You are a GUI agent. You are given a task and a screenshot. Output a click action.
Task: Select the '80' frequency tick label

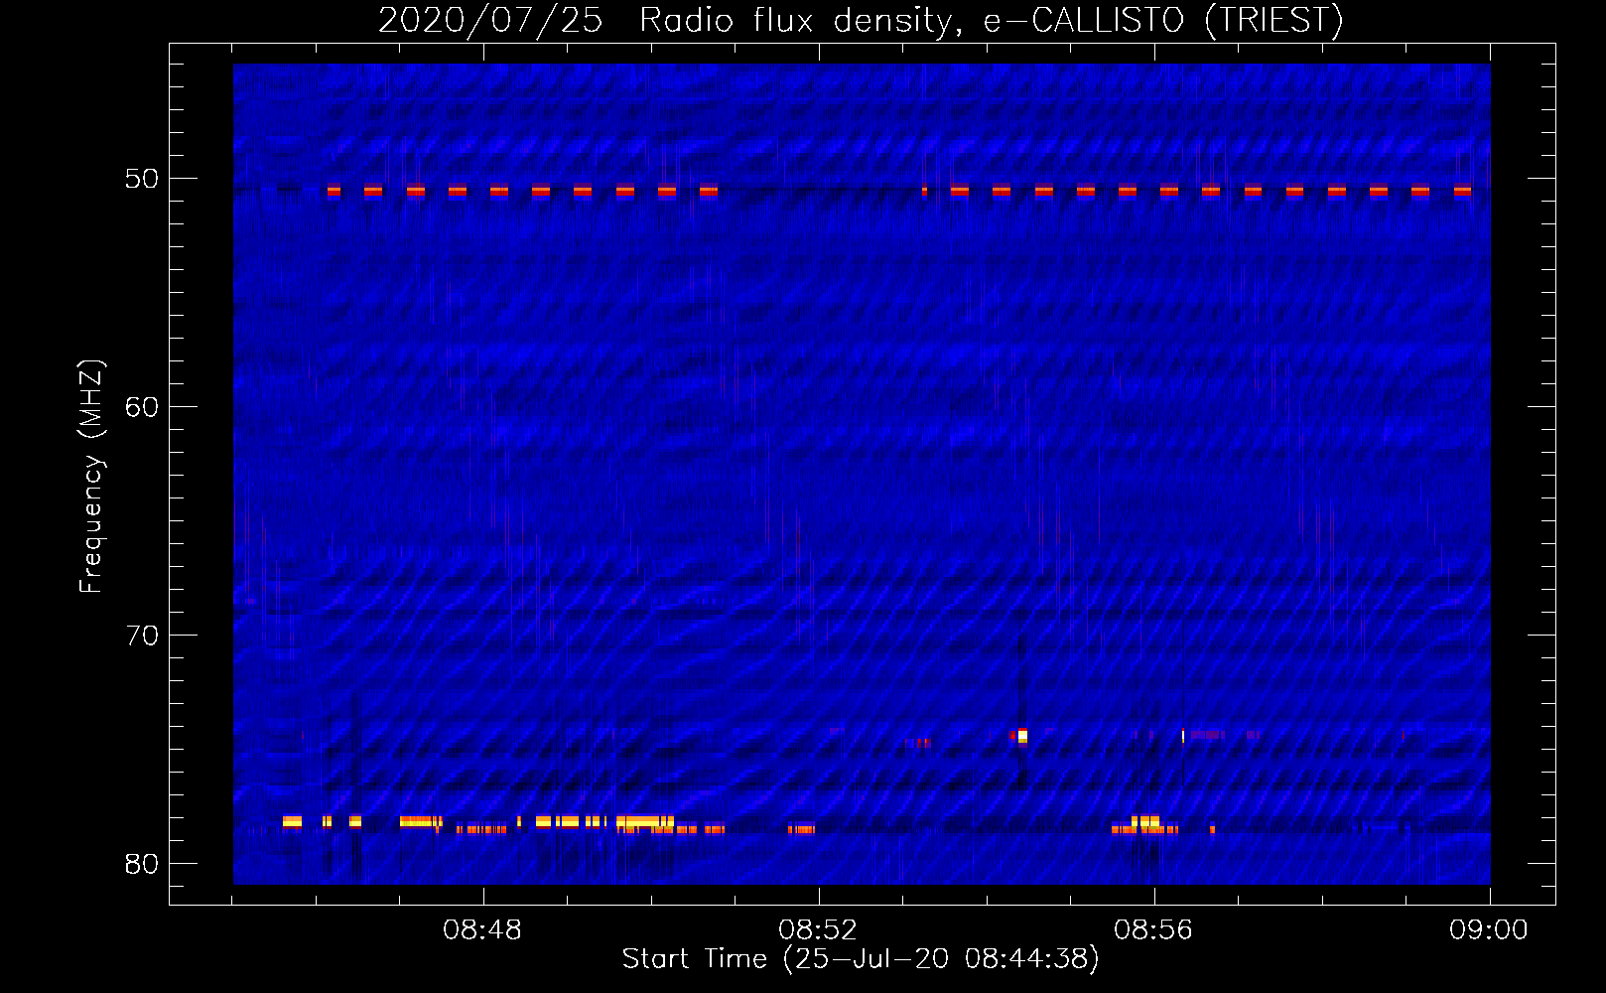point(142,863)
